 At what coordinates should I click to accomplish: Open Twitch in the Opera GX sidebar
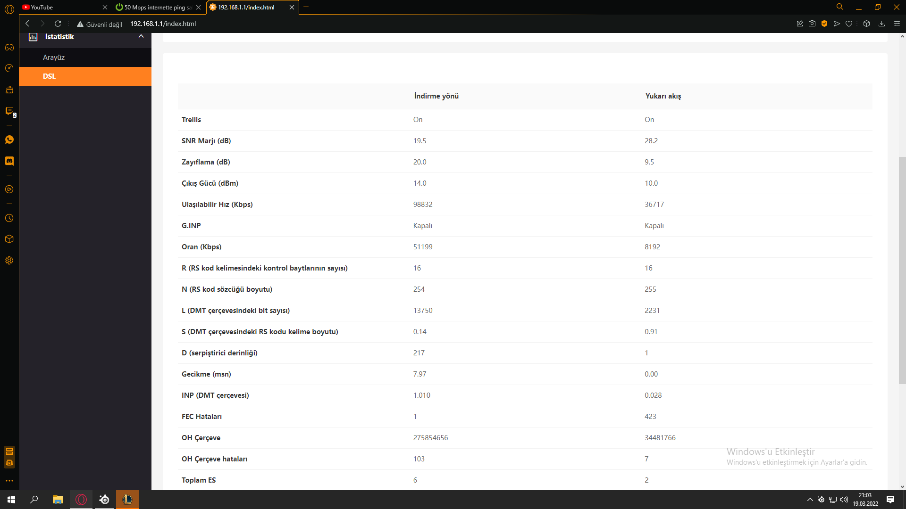[9, 111]
